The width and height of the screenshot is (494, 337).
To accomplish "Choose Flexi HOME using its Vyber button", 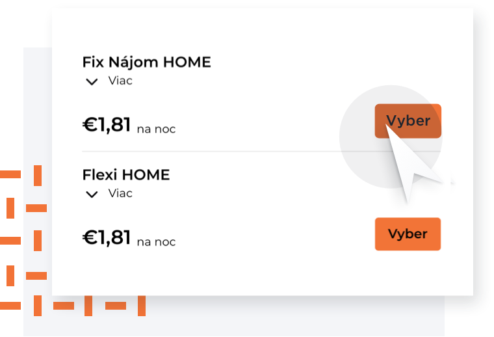I will [x=408, y=234].
